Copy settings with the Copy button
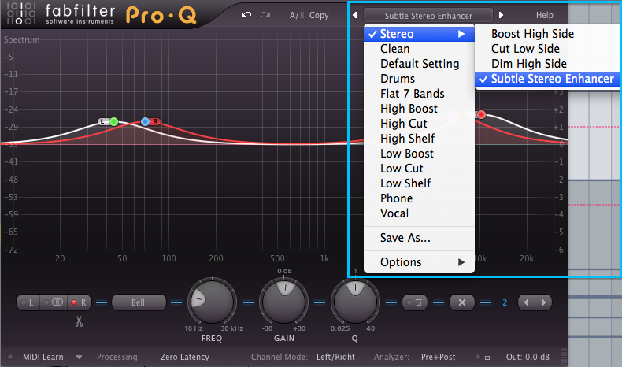Image resolution: width=622 pixels, height=367 pixels. (x=319, y=16)
